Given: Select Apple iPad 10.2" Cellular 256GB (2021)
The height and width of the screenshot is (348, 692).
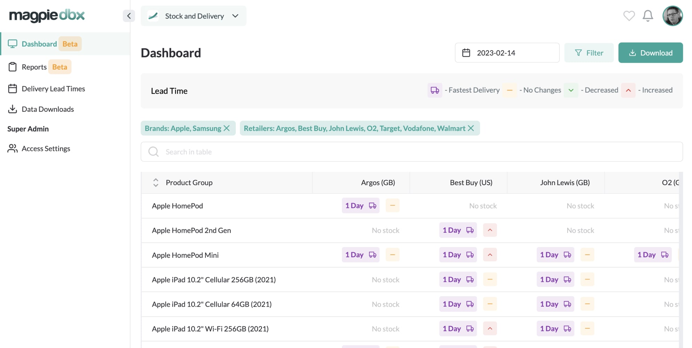Looking at the screenshot, I should pos(214,280).
